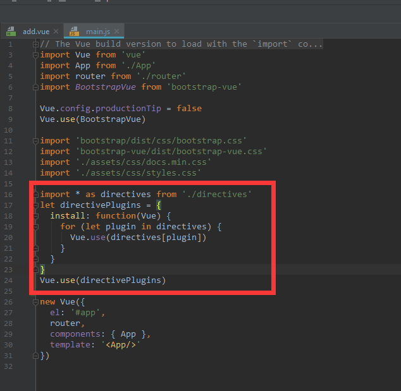
Task: Collapse the new Vue block at line 26
Action: (36, 302)
